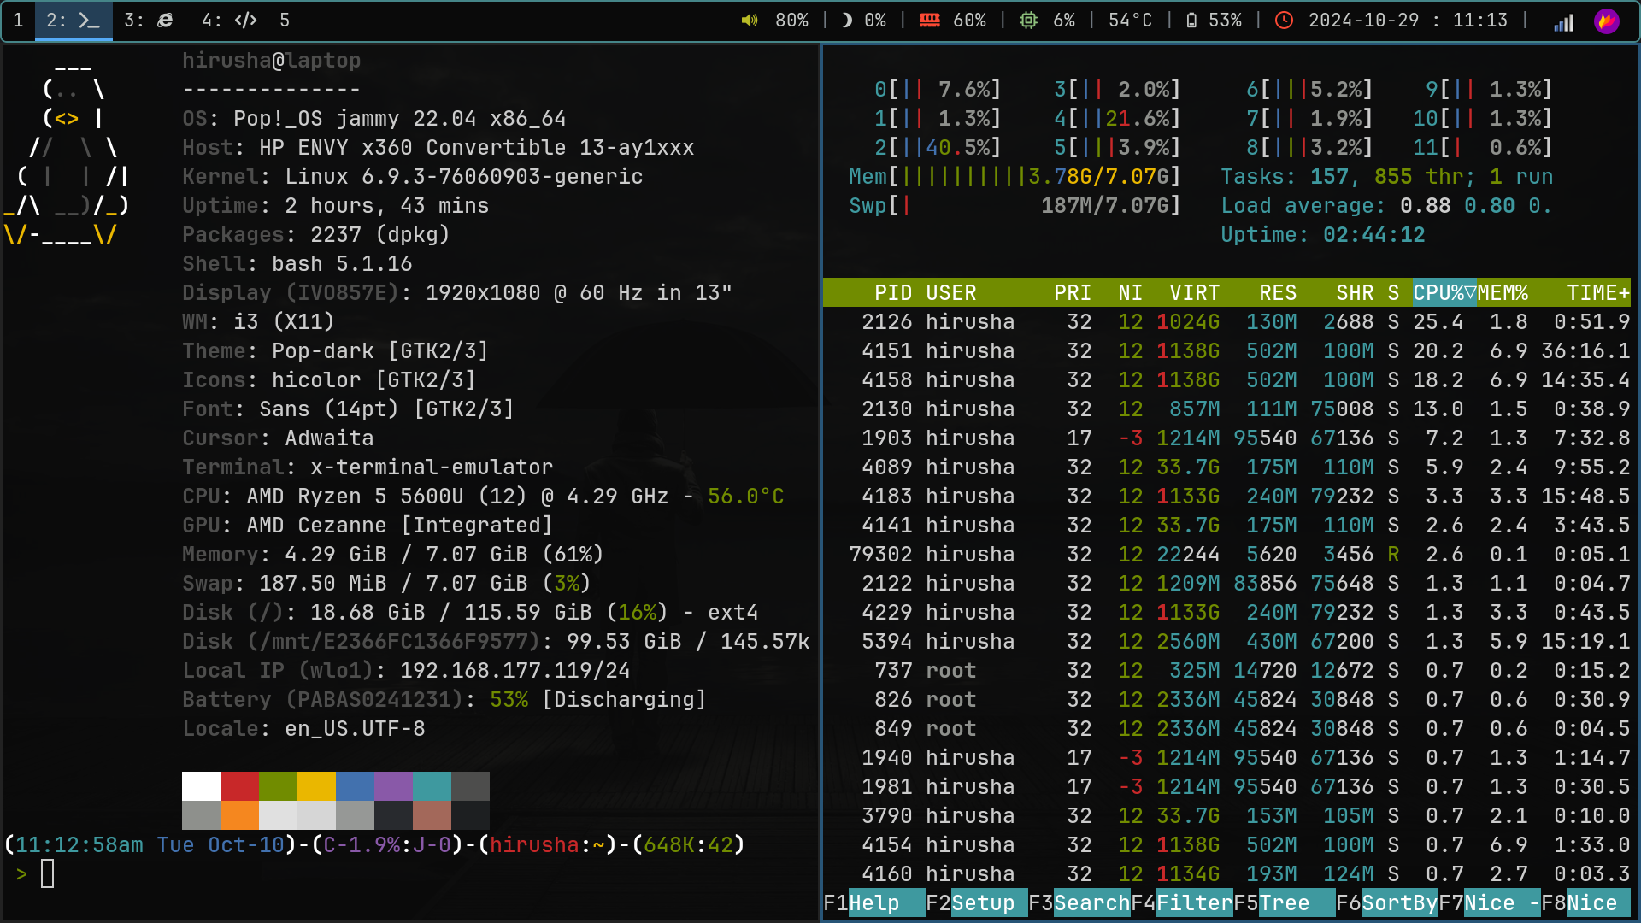Open F2 Setup in htop

(x=976, y=903)
